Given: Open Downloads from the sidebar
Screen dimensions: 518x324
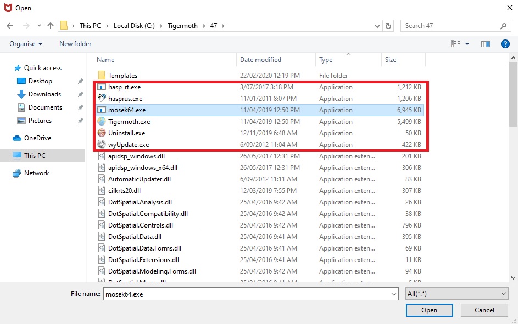Looking at the screenshot, I should pos(44,94).
